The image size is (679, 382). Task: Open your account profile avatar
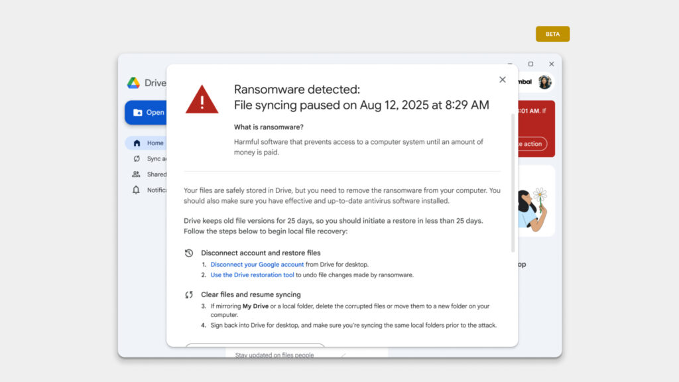click(544, 81)
